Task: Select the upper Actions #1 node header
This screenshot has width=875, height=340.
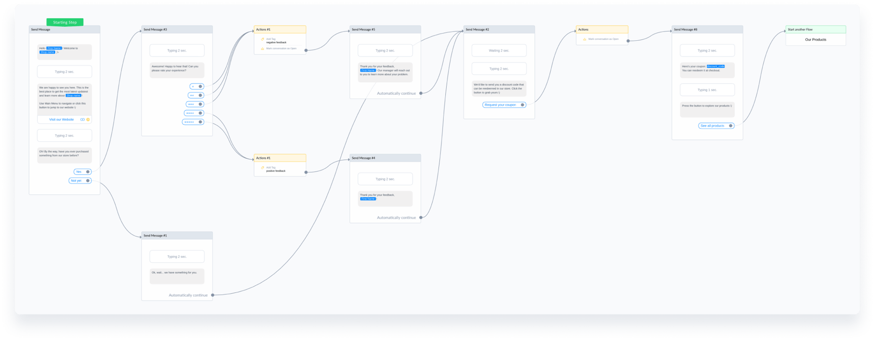Action: click(280, 30)
